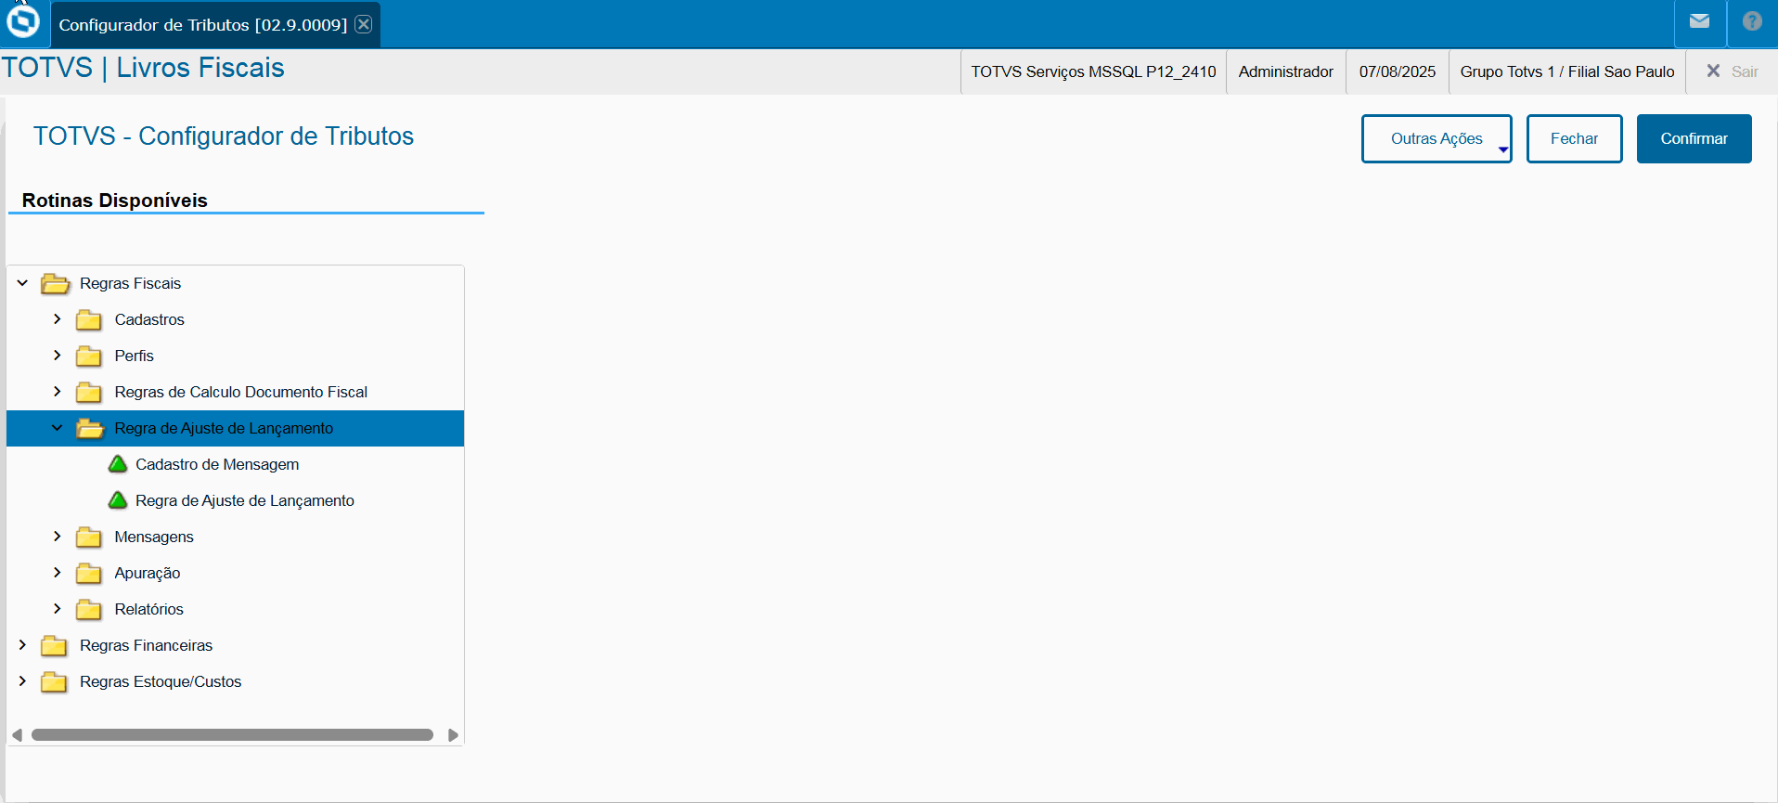Select the Perfis tree item
The height and width of the screenshot is (803, 1778).
tap(135, 356)
